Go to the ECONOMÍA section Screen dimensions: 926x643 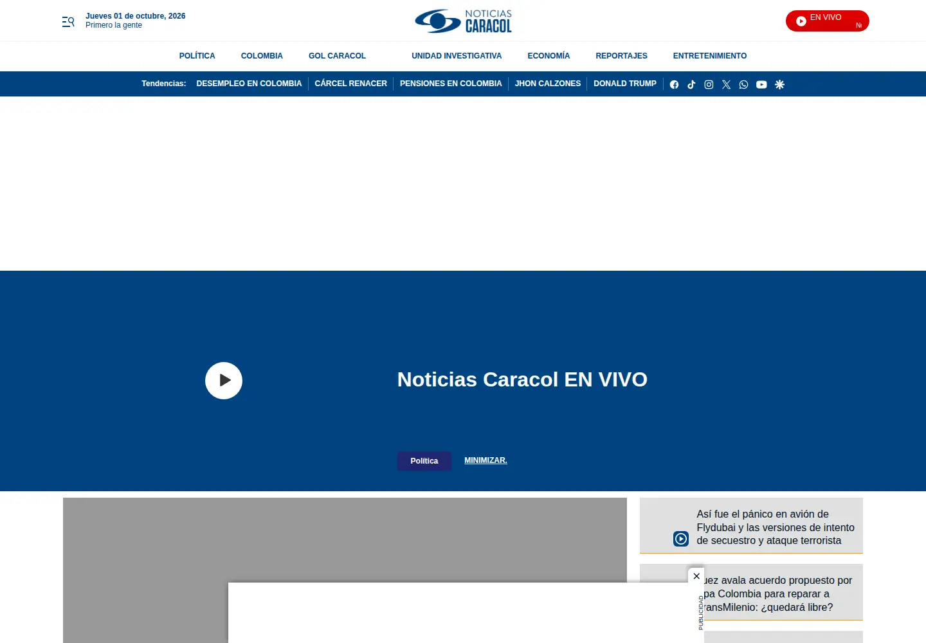(x=549, y=56)
